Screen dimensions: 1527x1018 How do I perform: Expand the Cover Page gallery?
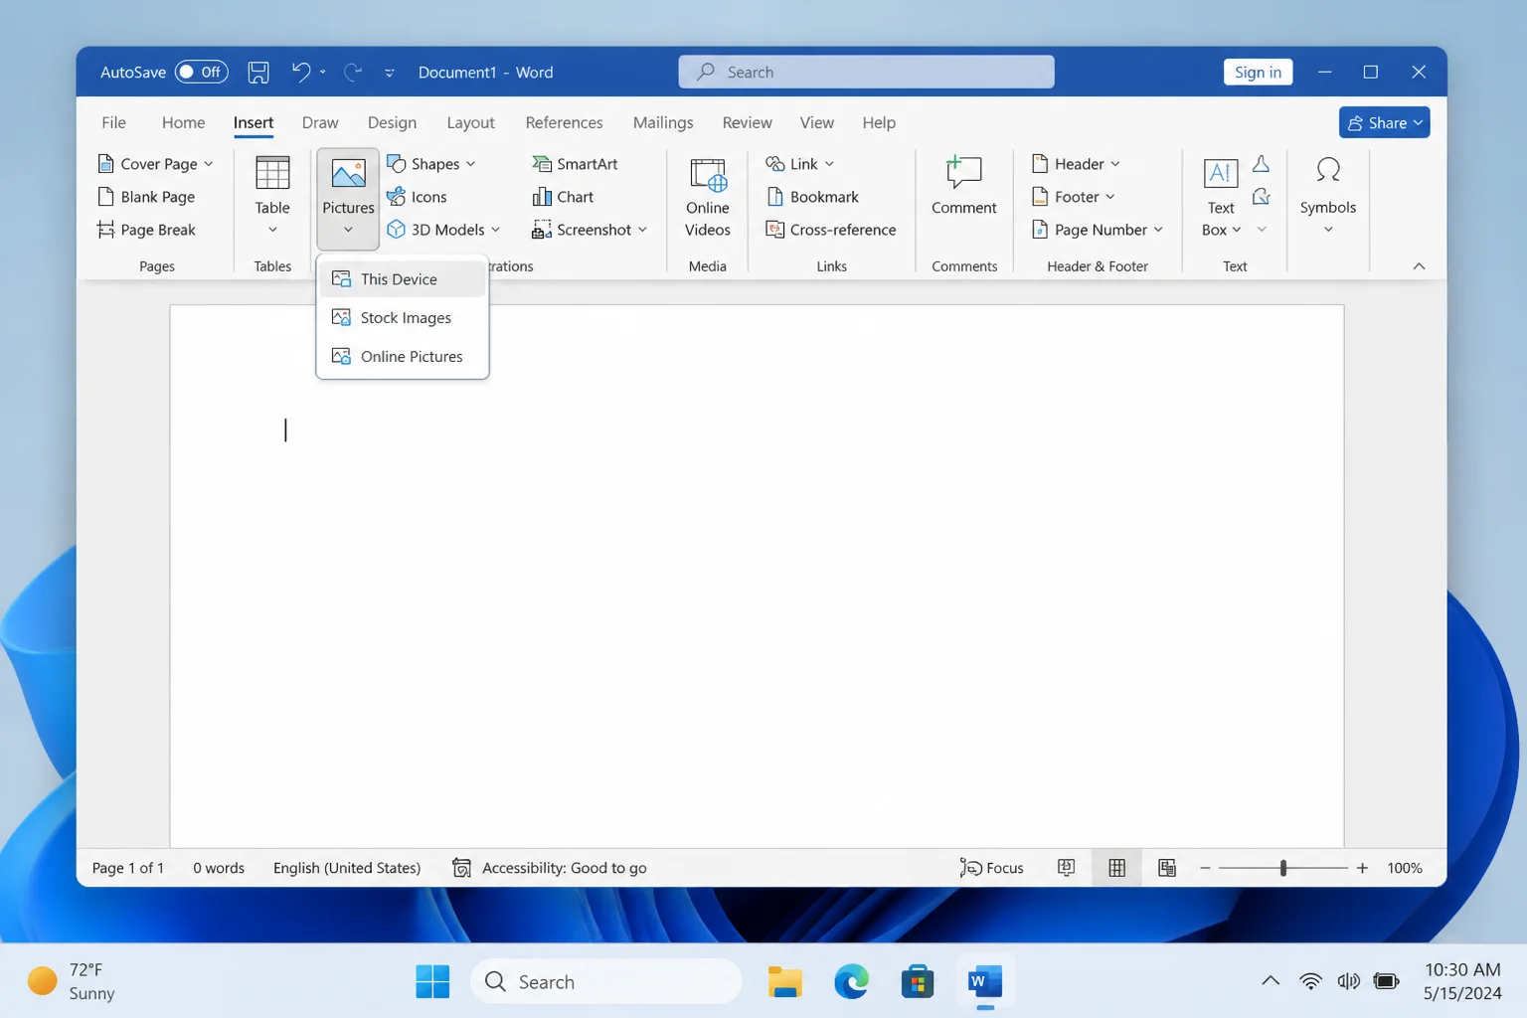tap(156, 164)
